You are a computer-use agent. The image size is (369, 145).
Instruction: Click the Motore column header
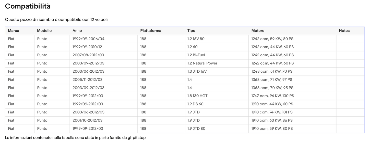point(258,31)
